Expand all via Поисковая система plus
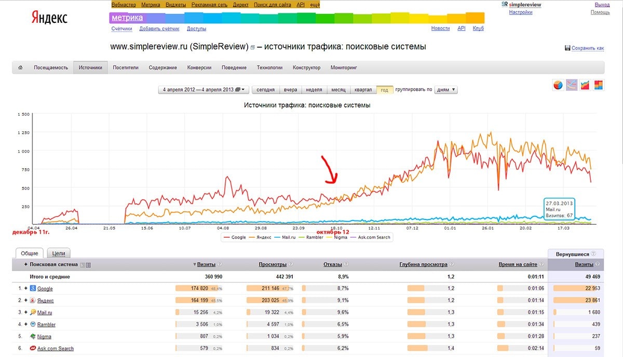This screenshot has height=357, width=623. point(25,265)
